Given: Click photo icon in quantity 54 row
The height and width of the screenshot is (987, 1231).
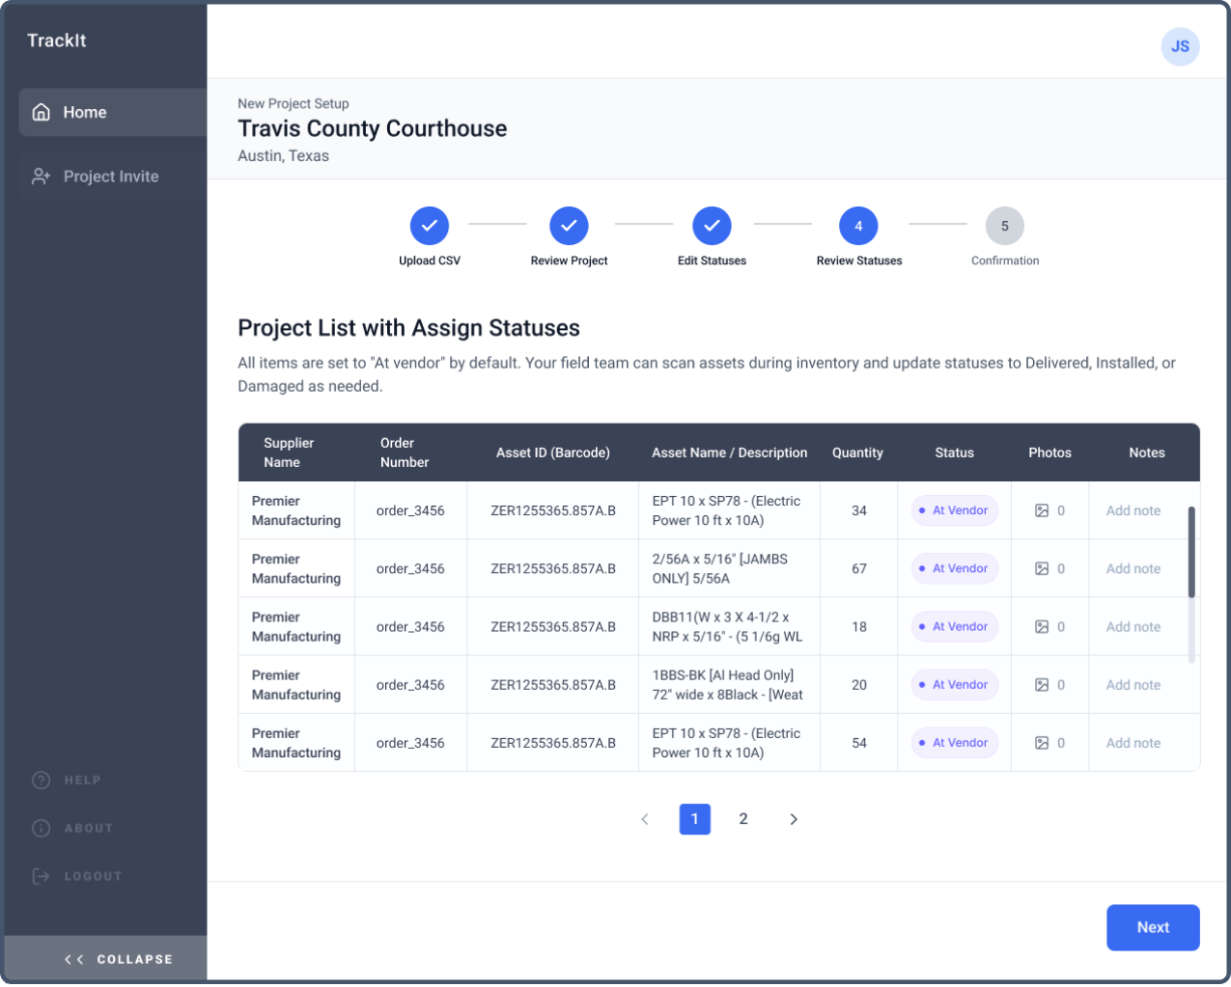Looking at the screenshot, I should (x=1042, y=743).
